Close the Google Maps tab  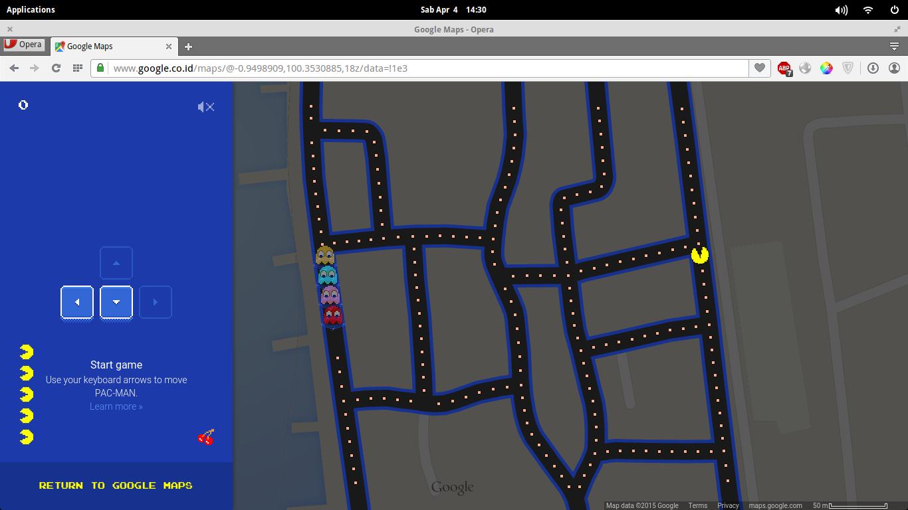pyautogui.click(x=169, y=46)
